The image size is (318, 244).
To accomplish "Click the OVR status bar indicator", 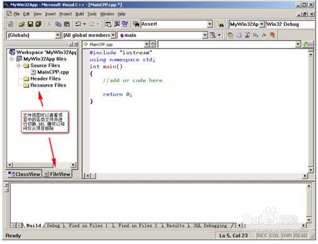I will [x=287, y=236].
